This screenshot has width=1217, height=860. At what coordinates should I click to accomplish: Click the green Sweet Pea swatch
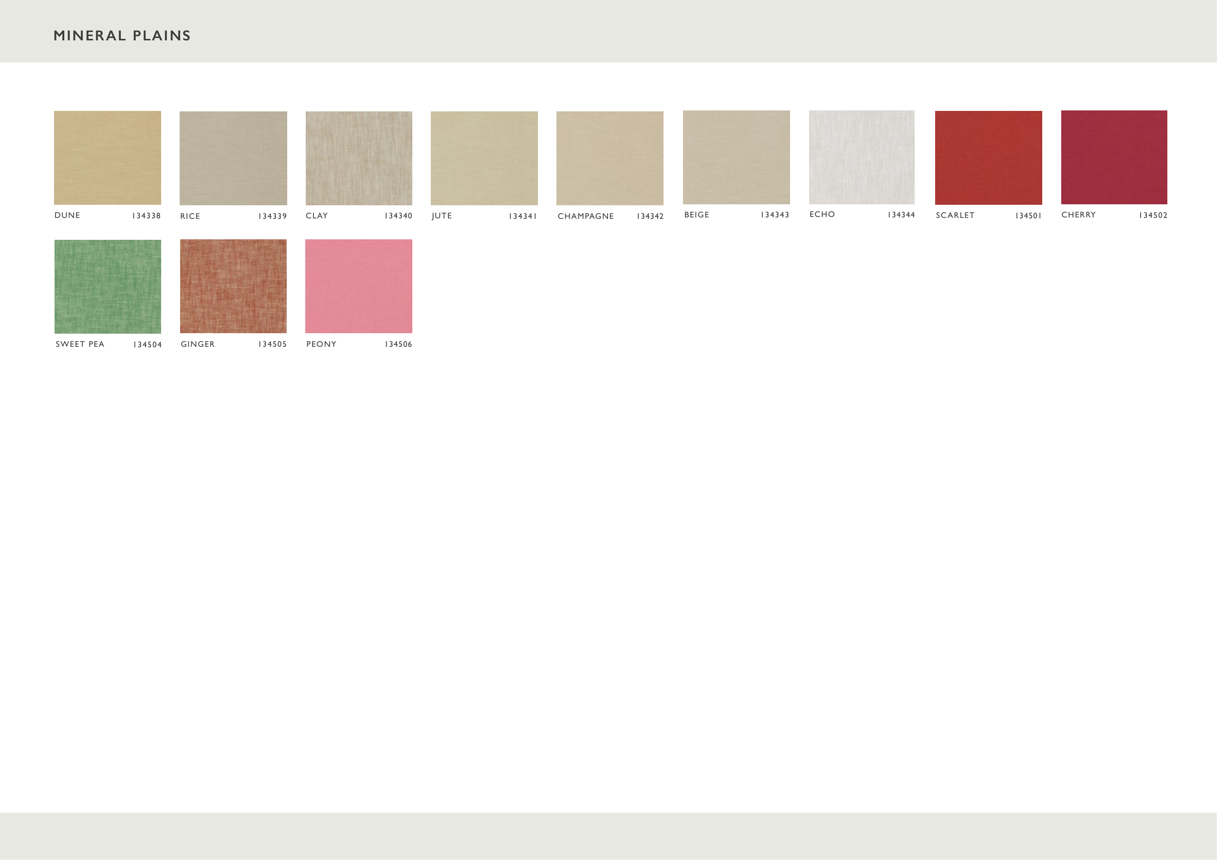[x=108, y=287]
